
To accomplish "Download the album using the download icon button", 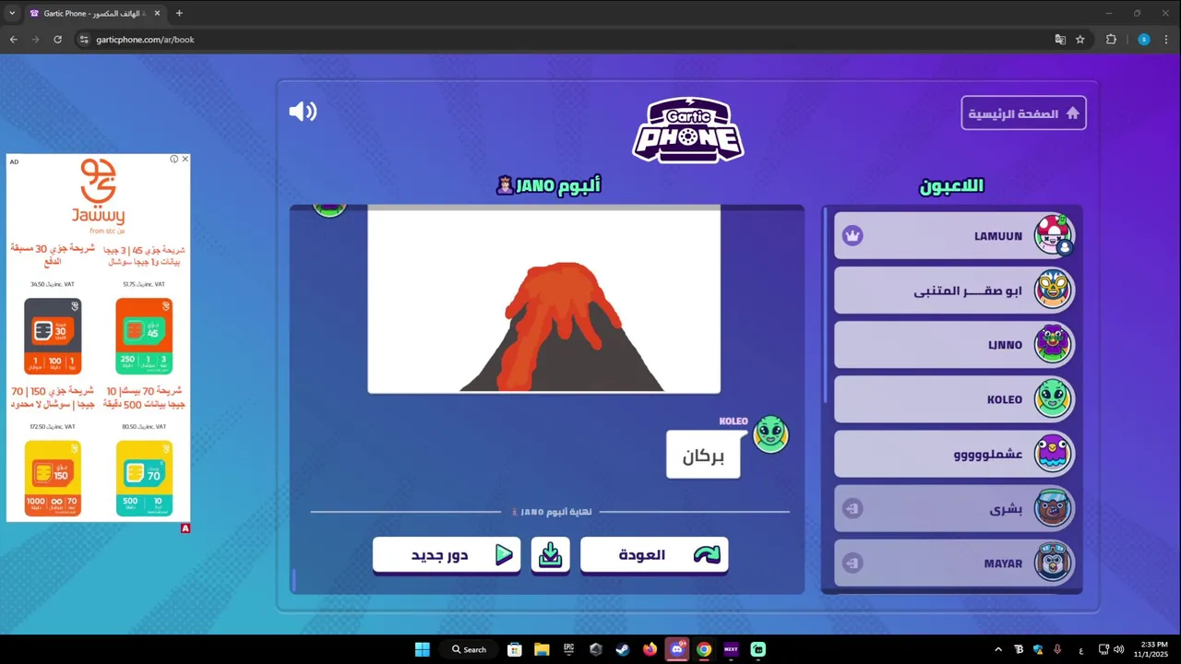I will pyautogui.click(x=550, y=555).
